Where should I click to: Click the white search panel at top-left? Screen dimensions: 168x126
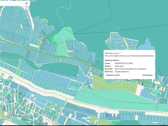point(15,3)
